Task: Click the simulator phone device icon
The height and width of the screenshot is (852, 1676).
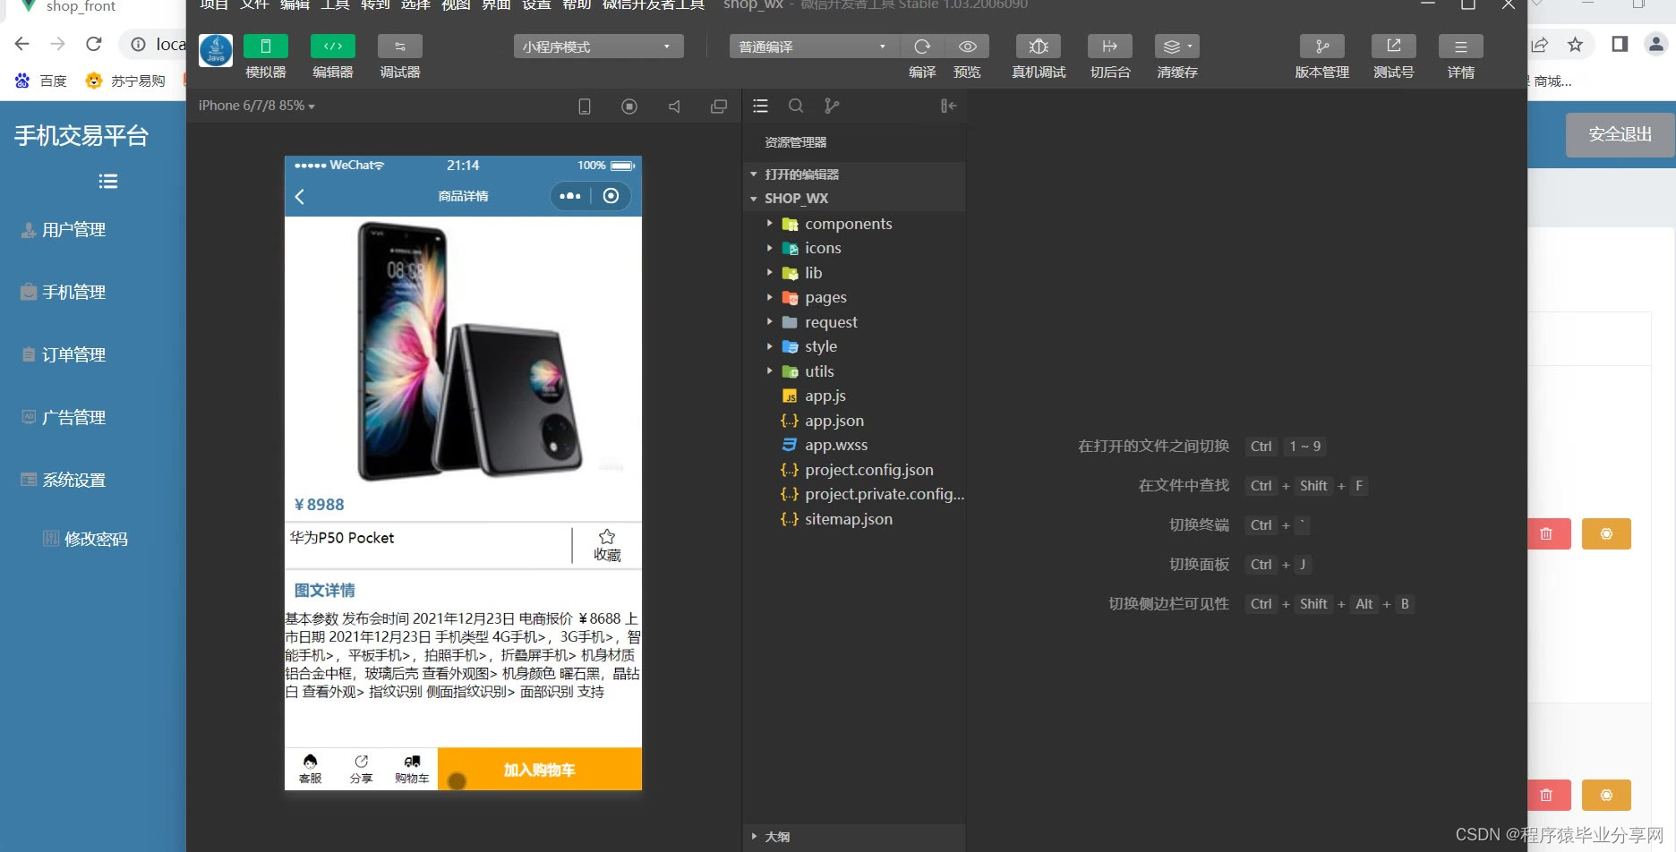Action: [585, 106]
